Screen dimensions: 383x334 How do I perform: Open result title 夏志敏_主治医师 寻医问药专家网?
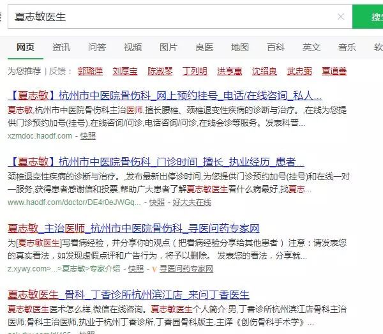pyautogui.click(x=133, y=228)
